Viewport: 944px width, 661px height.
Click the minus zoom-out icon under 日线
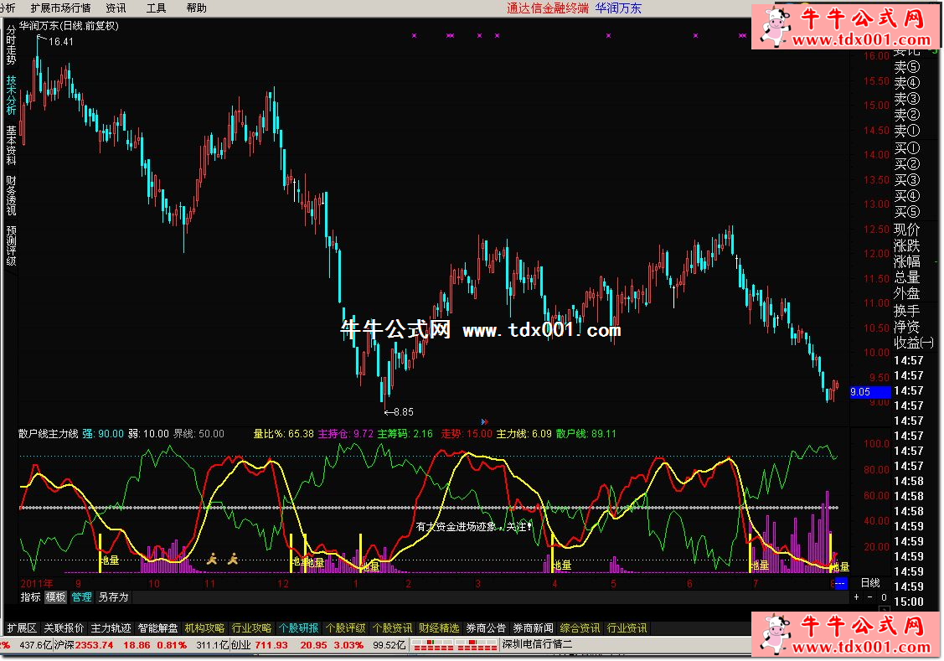pyautogui.click(x=870, y=597)
